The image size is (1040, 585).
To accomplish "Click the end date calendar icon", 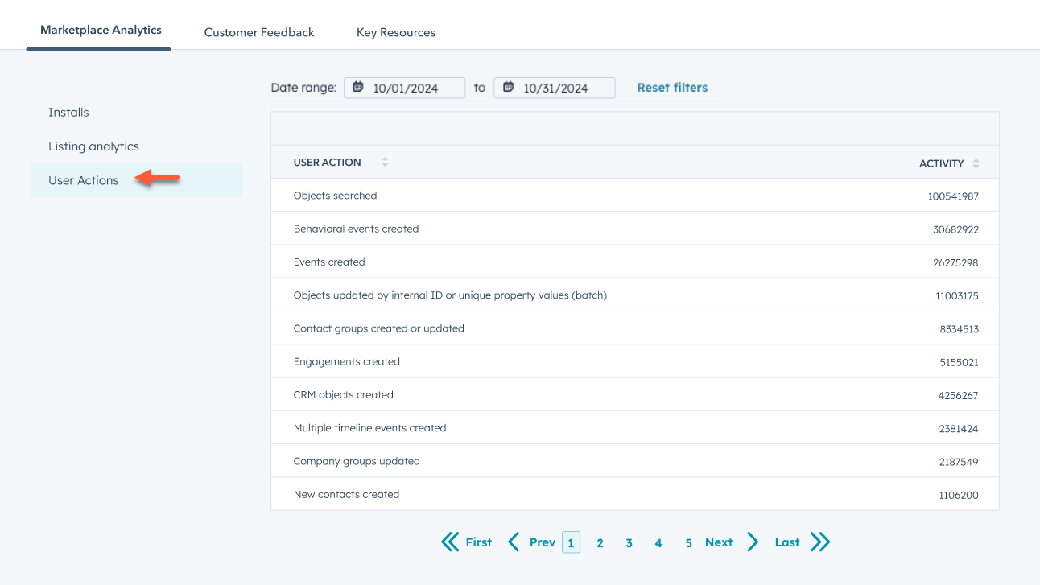I will (508, 88).
